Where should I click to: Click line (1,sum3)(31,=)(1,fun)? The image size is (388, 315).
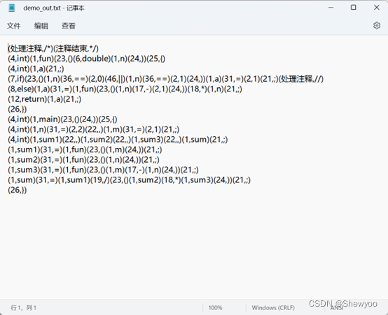[103, 170]
